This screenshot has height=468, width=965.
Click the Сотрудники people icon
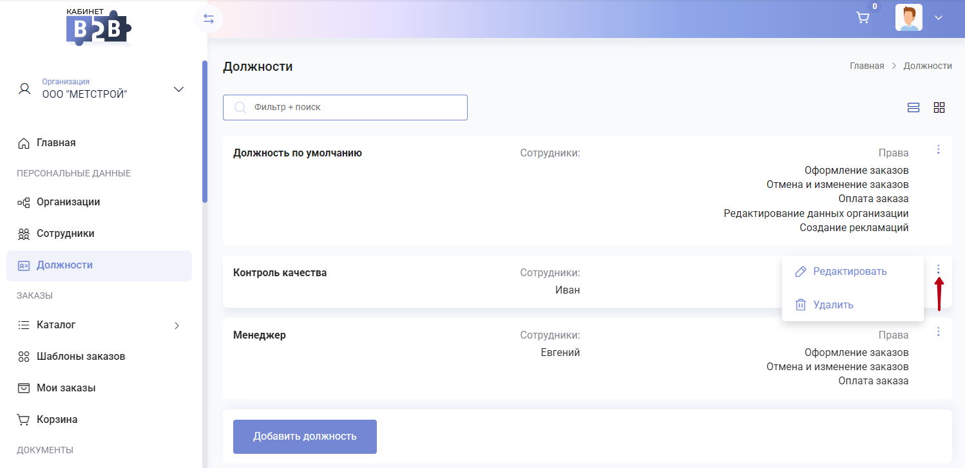coord(24,234)
